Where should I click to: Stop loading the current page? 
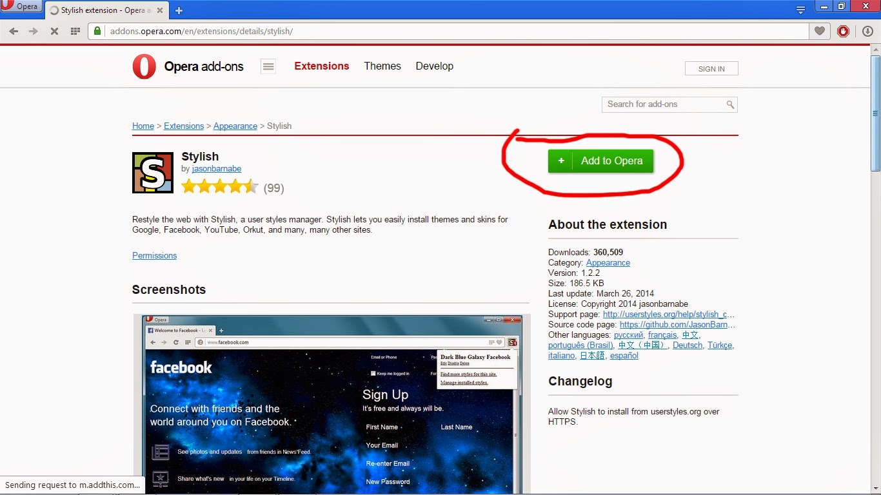(x=54, y=31)
